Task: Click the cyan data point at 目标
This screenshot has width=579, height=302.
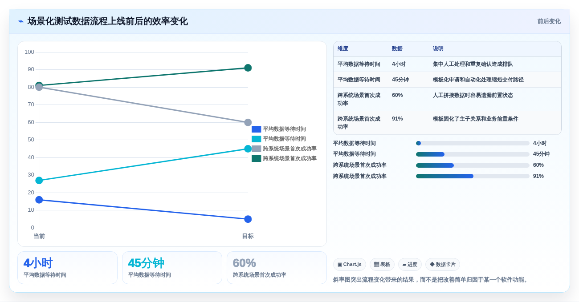Action: [248, 149]
